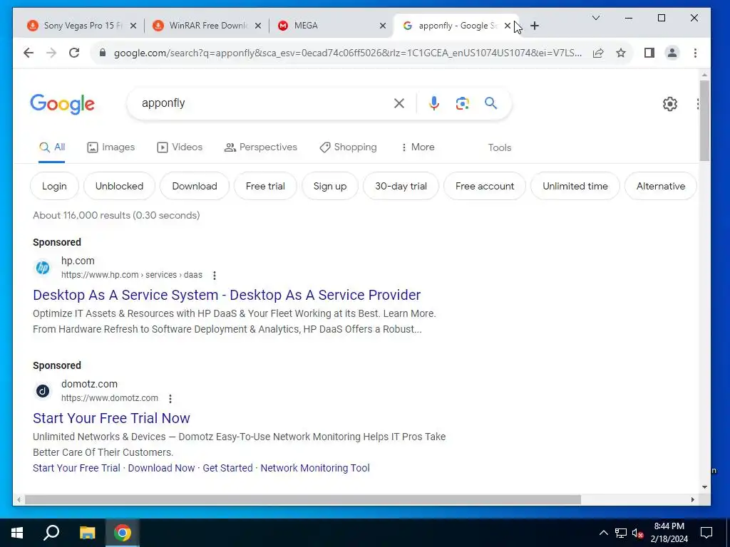Click the Sign up suggestion chip
The height and width of the screenshot is (547, 730).
pos(330,186)
